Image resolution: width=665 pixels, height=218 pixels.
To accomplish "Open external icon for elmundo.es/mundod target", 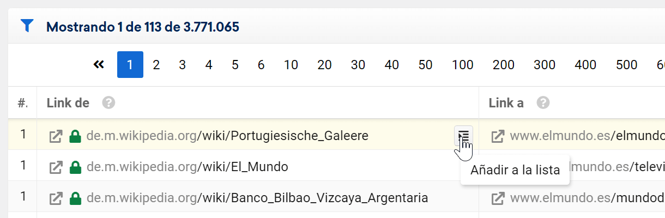I will [x=498, y=198].
